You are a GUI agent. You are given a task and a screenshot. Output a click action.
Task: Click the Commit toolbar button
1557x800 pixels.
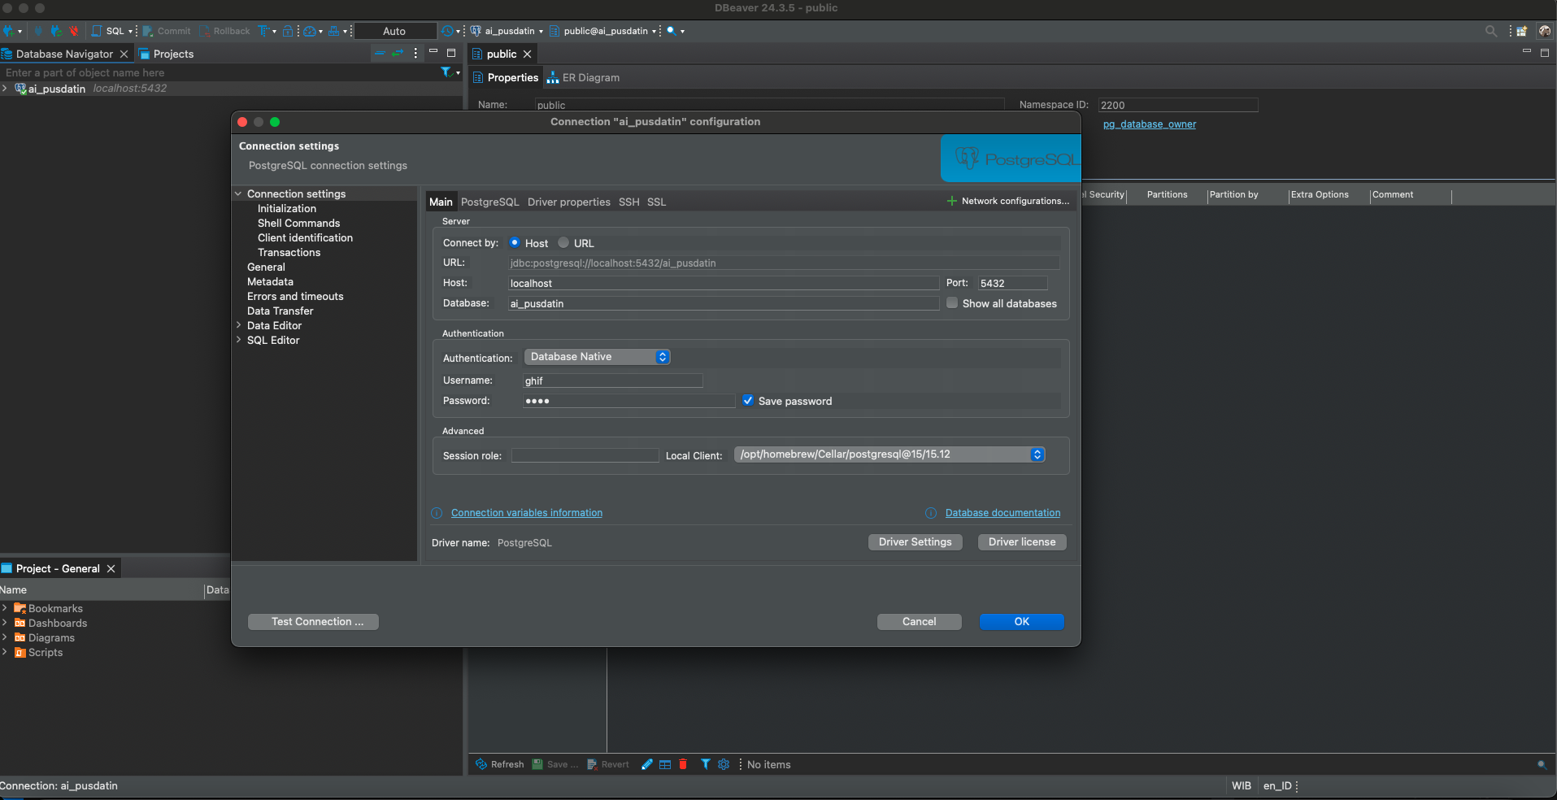tap(167, 31)
